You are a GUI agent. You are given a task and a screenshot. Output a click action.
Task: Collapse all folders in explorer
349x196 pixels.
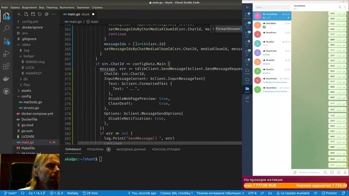coord(46,14)
